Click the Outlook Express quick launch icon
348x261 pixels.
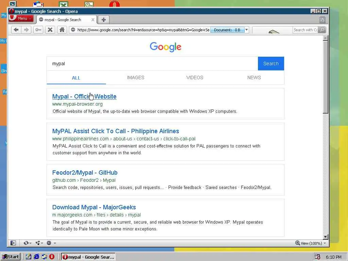tap(44, 257)
